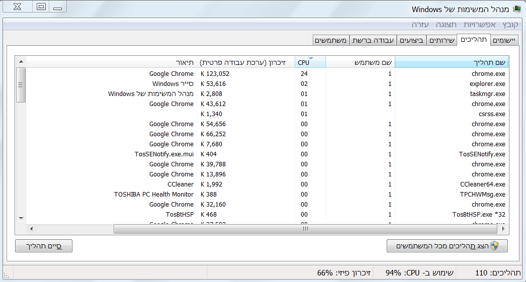Open the קובץ (File) menu
The image size is (526, 282).
coord(510,25)
